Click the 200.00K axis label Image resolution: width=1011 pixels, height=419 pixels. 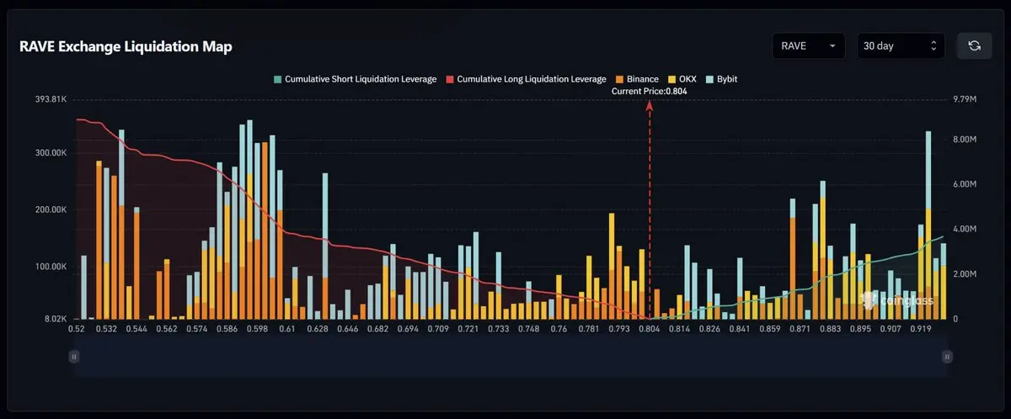[x=49, y=210]
